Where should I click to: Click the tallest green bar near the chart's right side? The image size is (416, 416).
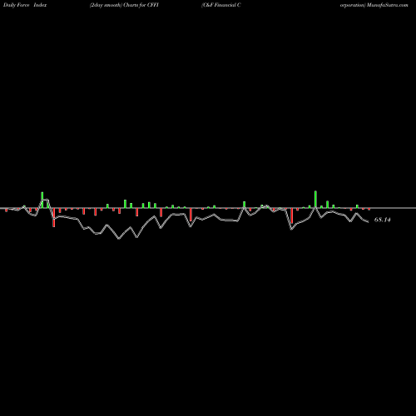(x=315, y=199)
